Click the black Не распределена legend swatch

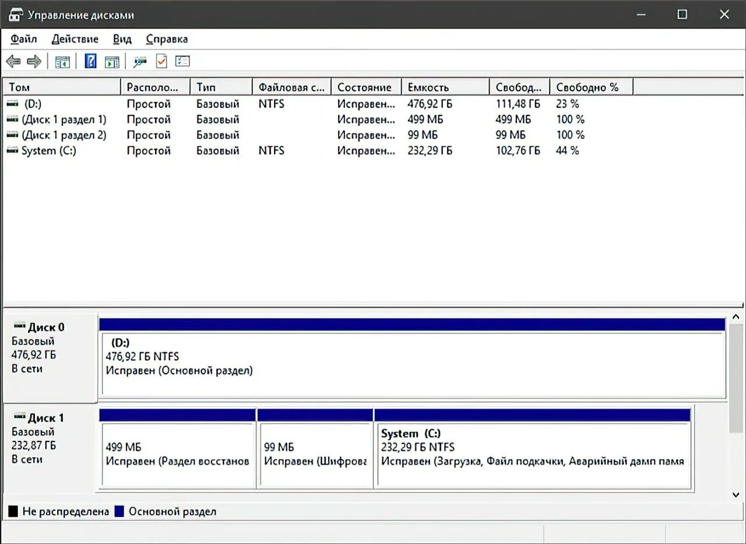pyautogui.click(x=13, y=511)
